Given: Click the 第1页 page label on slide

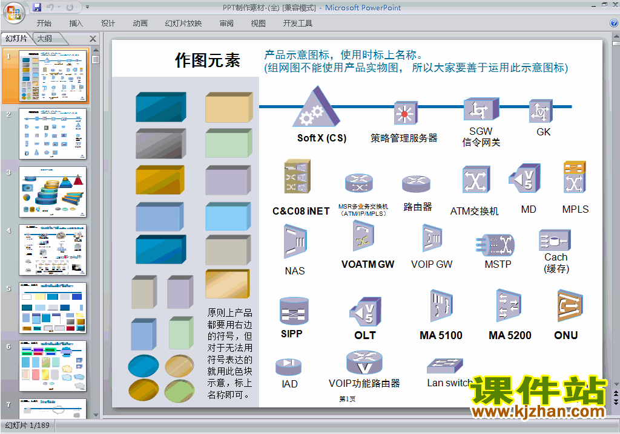Looking at the screenshot, I should (347, 399).
